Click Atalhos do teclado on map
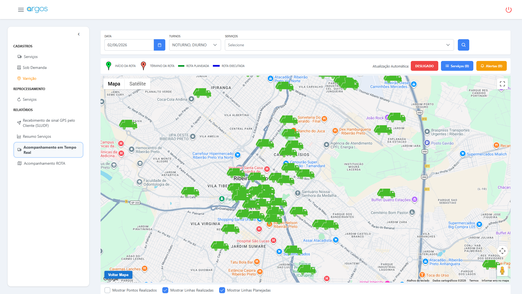Image resolution: width=522 pixels, height=294 pixels. click(418, 281)
